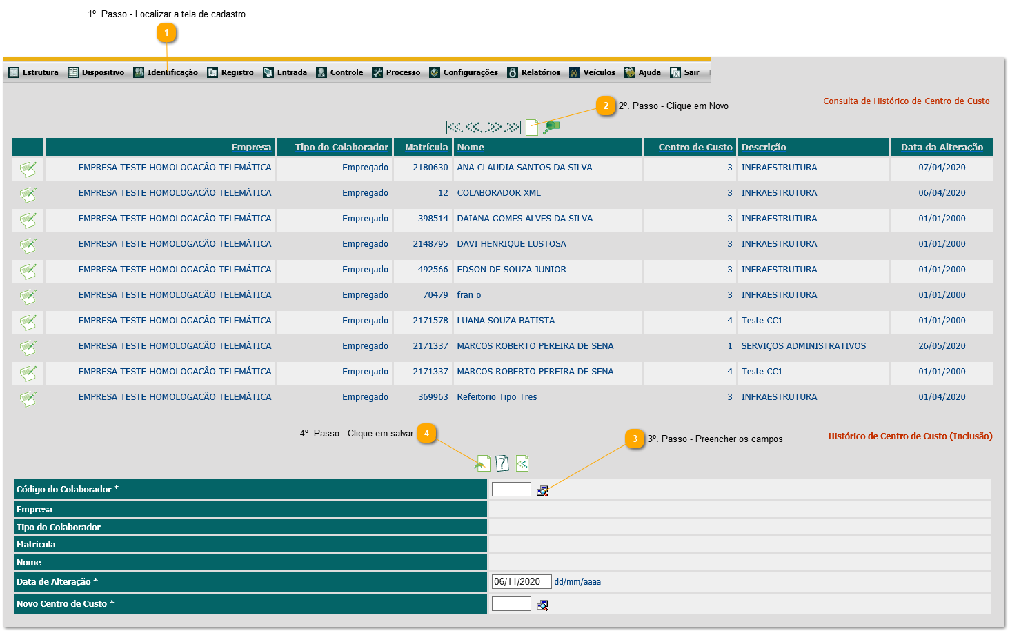Click the question mark help page icon

coord(502,463)
